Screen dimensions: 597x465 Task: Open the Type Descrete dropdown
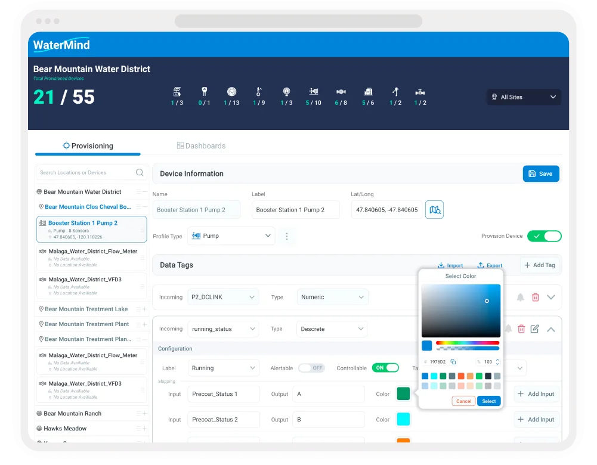[332, 328]
